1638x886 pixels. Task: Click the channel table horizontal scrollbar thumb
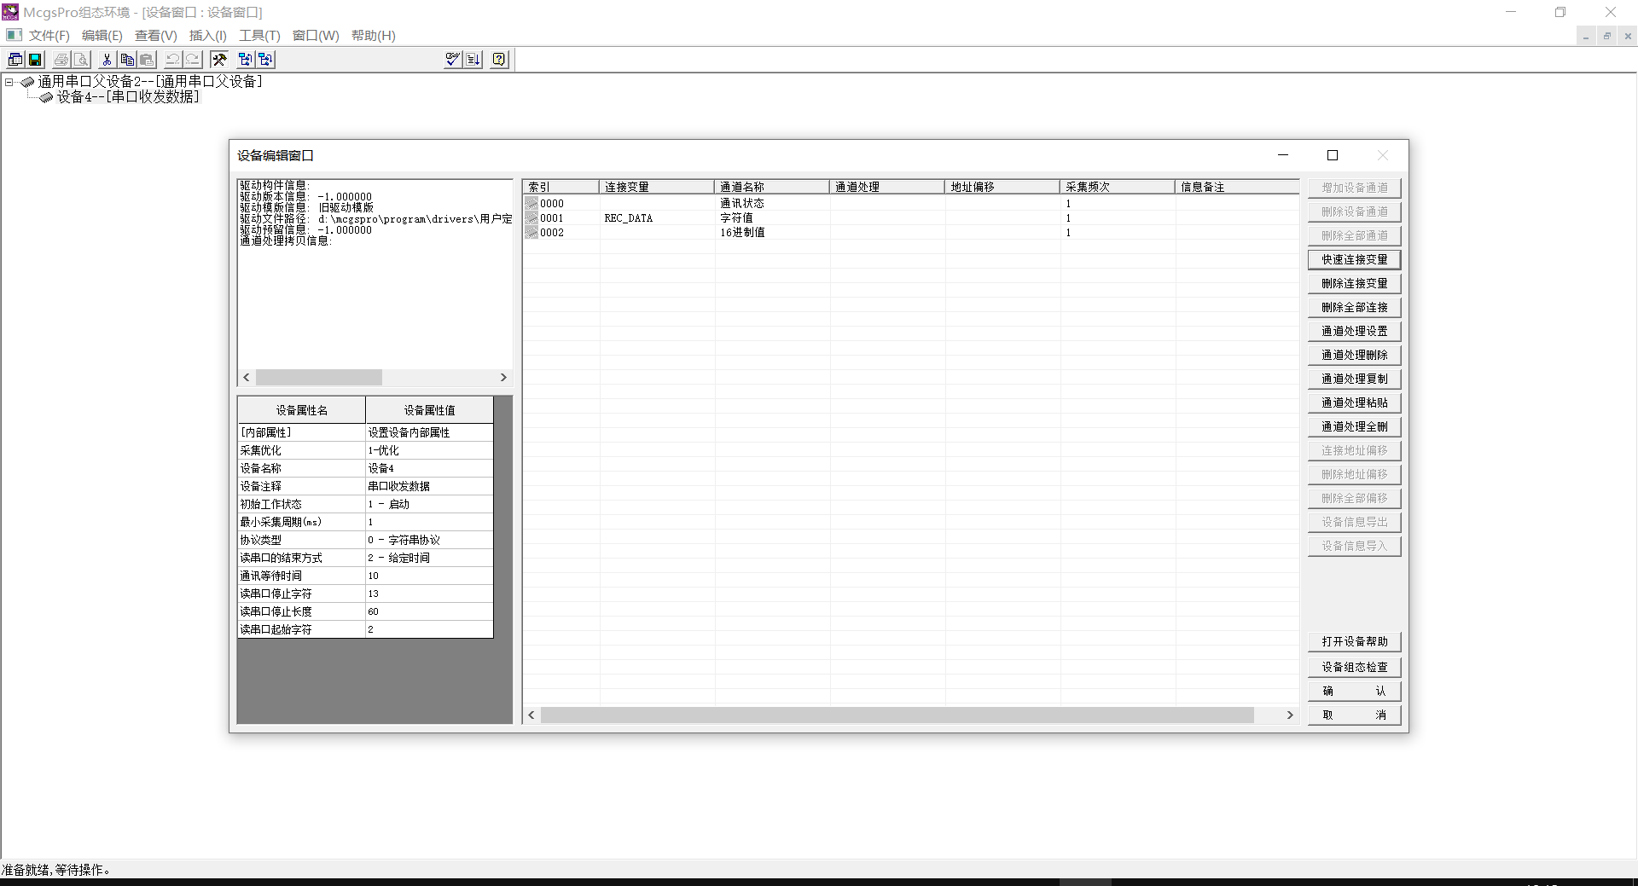coord(897,715)
